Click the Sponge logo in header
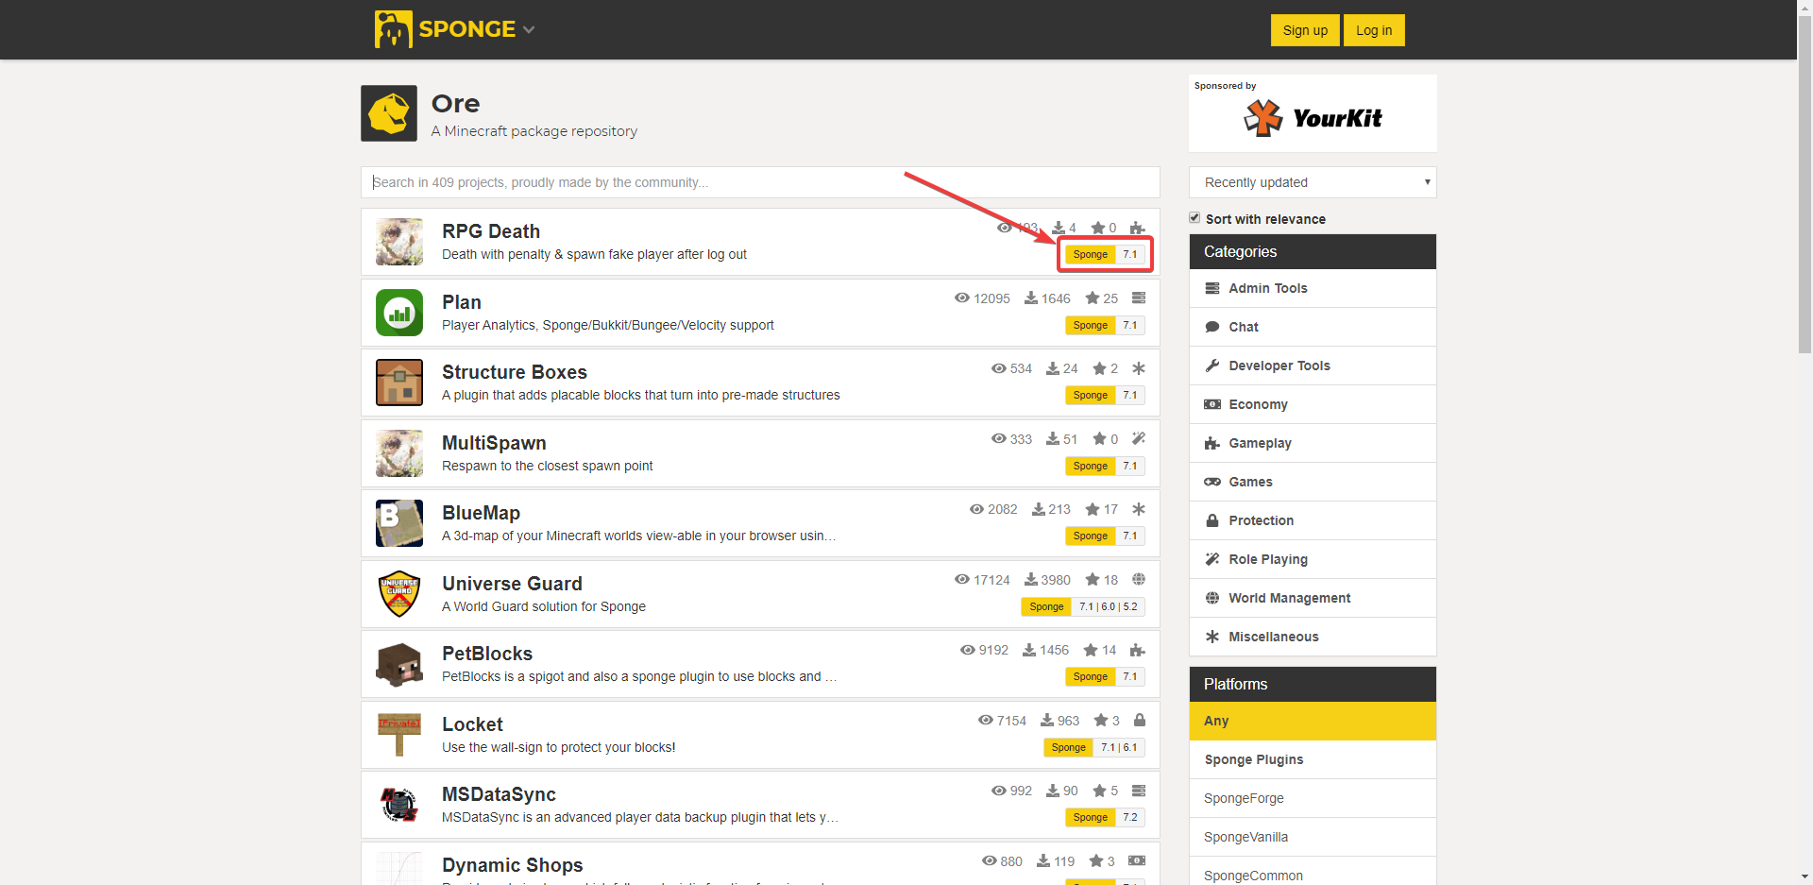1813x885 pixels. pos(445,29)
